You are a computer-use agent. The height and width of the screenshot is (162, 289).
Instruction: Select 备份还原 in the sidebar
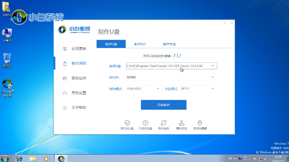(x=78, y=78)
